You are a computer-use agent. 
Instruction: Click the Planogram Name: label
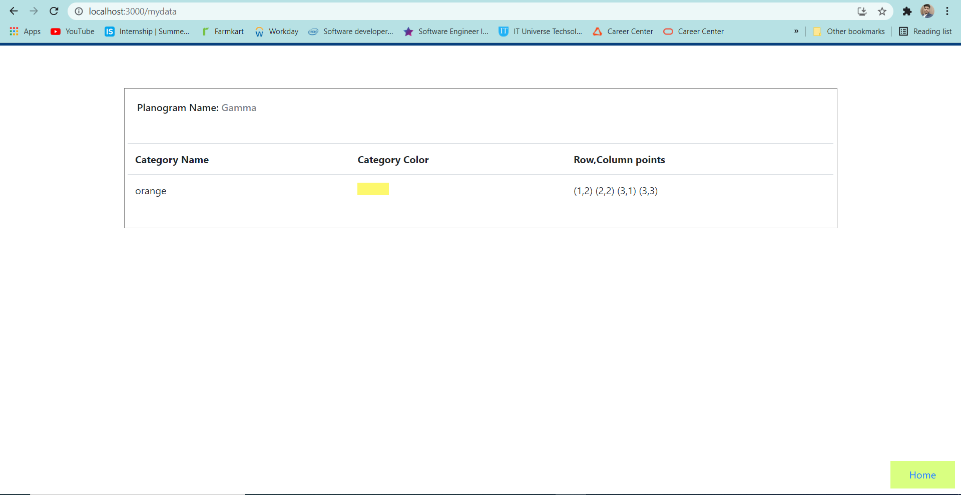(x=178, y=108)
